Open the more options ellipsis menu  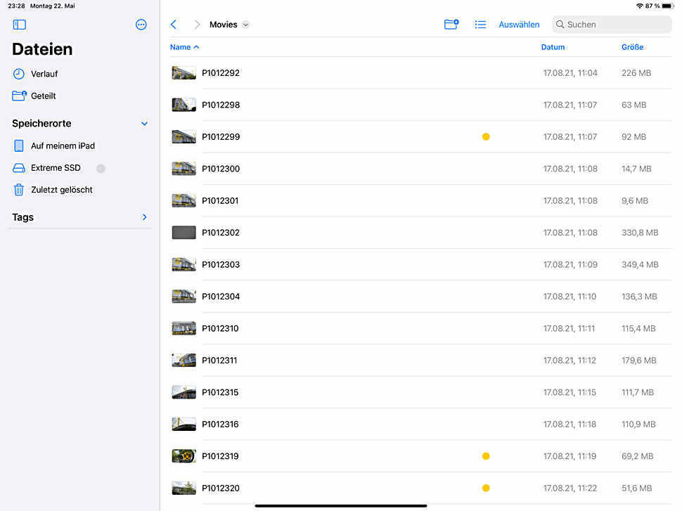pyautogui.click(x=141, y=25)
